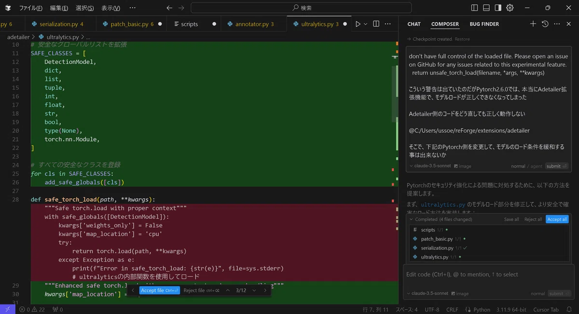The width and height of the screenshot is (579, 314).
Task: Open run options dropdown arrow
Action: pos(365,24)
